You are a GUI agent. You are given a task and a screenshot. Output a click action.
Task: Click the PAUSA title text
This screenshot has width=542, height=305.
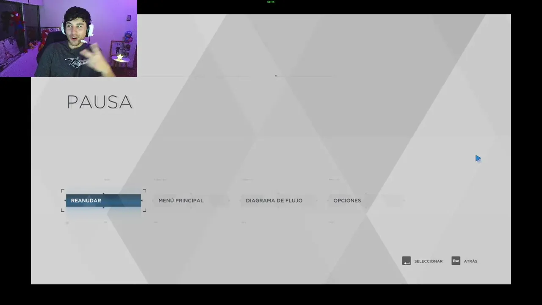[100, 102]
